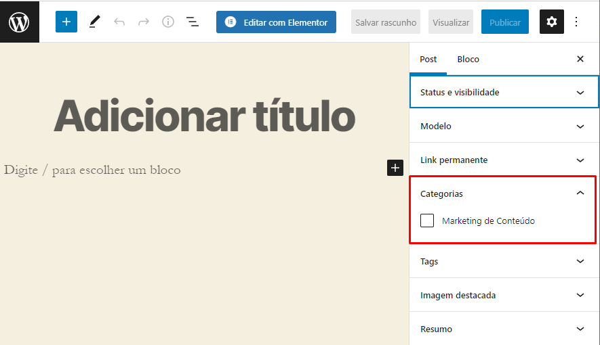Add a block with the black plus icon

(395, 168)
